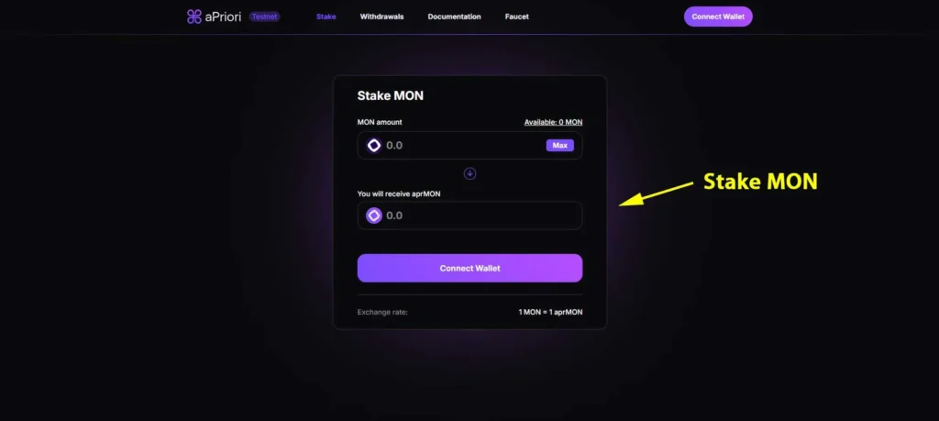Click the yellow Stake MON annotation text

[760, 182]
